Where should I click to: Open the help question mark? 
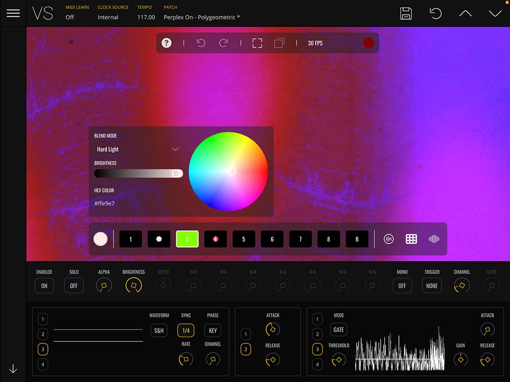click(167, 43)
